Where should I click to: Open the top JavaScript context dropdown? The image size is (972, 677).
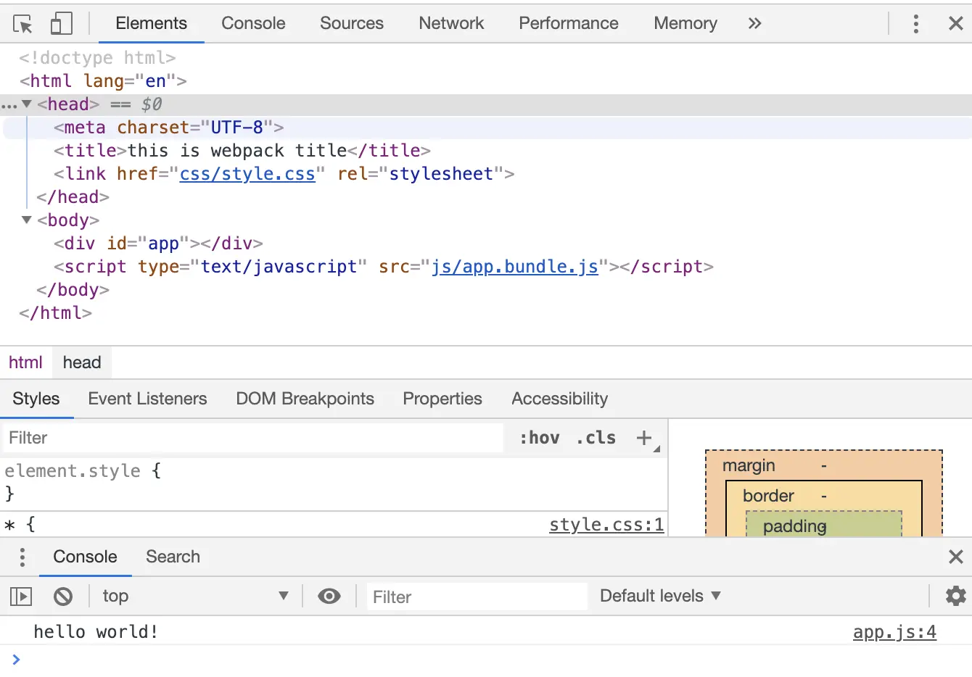click(x=194, y=597)
